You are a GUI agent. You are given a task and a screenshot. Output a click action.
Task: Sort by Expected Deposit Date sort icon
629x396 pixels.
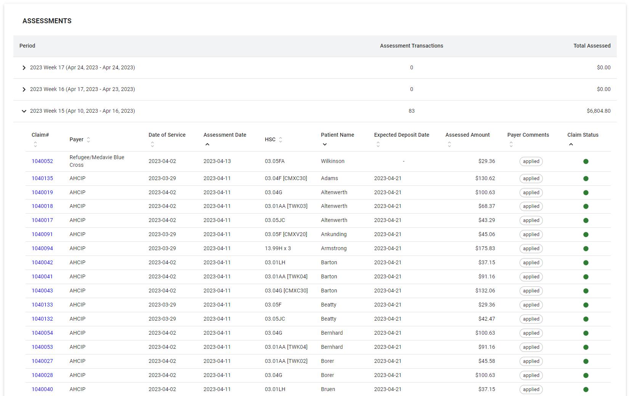pyautogui.click(x=378, y=144)
